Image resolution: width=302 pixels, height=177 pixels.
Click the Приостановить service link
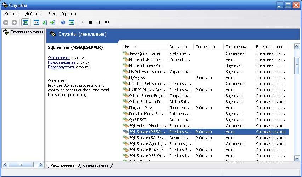click(62, 62)
